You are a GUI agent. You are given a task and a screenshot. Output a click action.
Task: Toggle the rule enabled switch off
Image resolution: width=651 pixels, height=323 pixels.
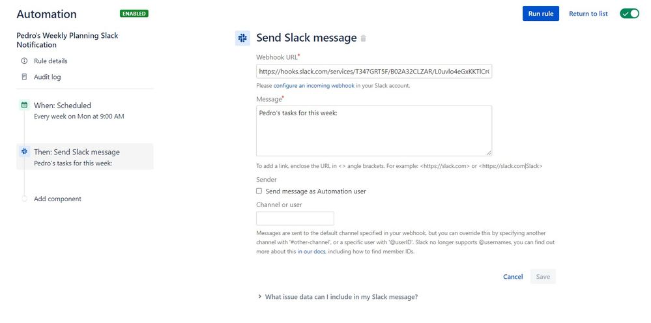(629, 14)
